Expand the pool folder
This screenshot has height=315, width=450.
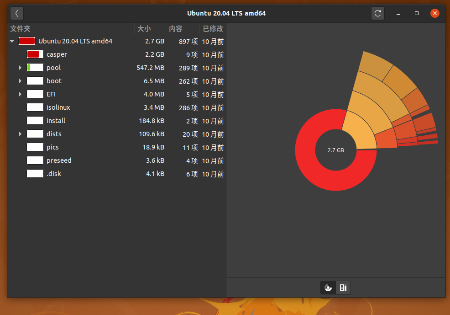pyautogui.click(x=20, y=68)
